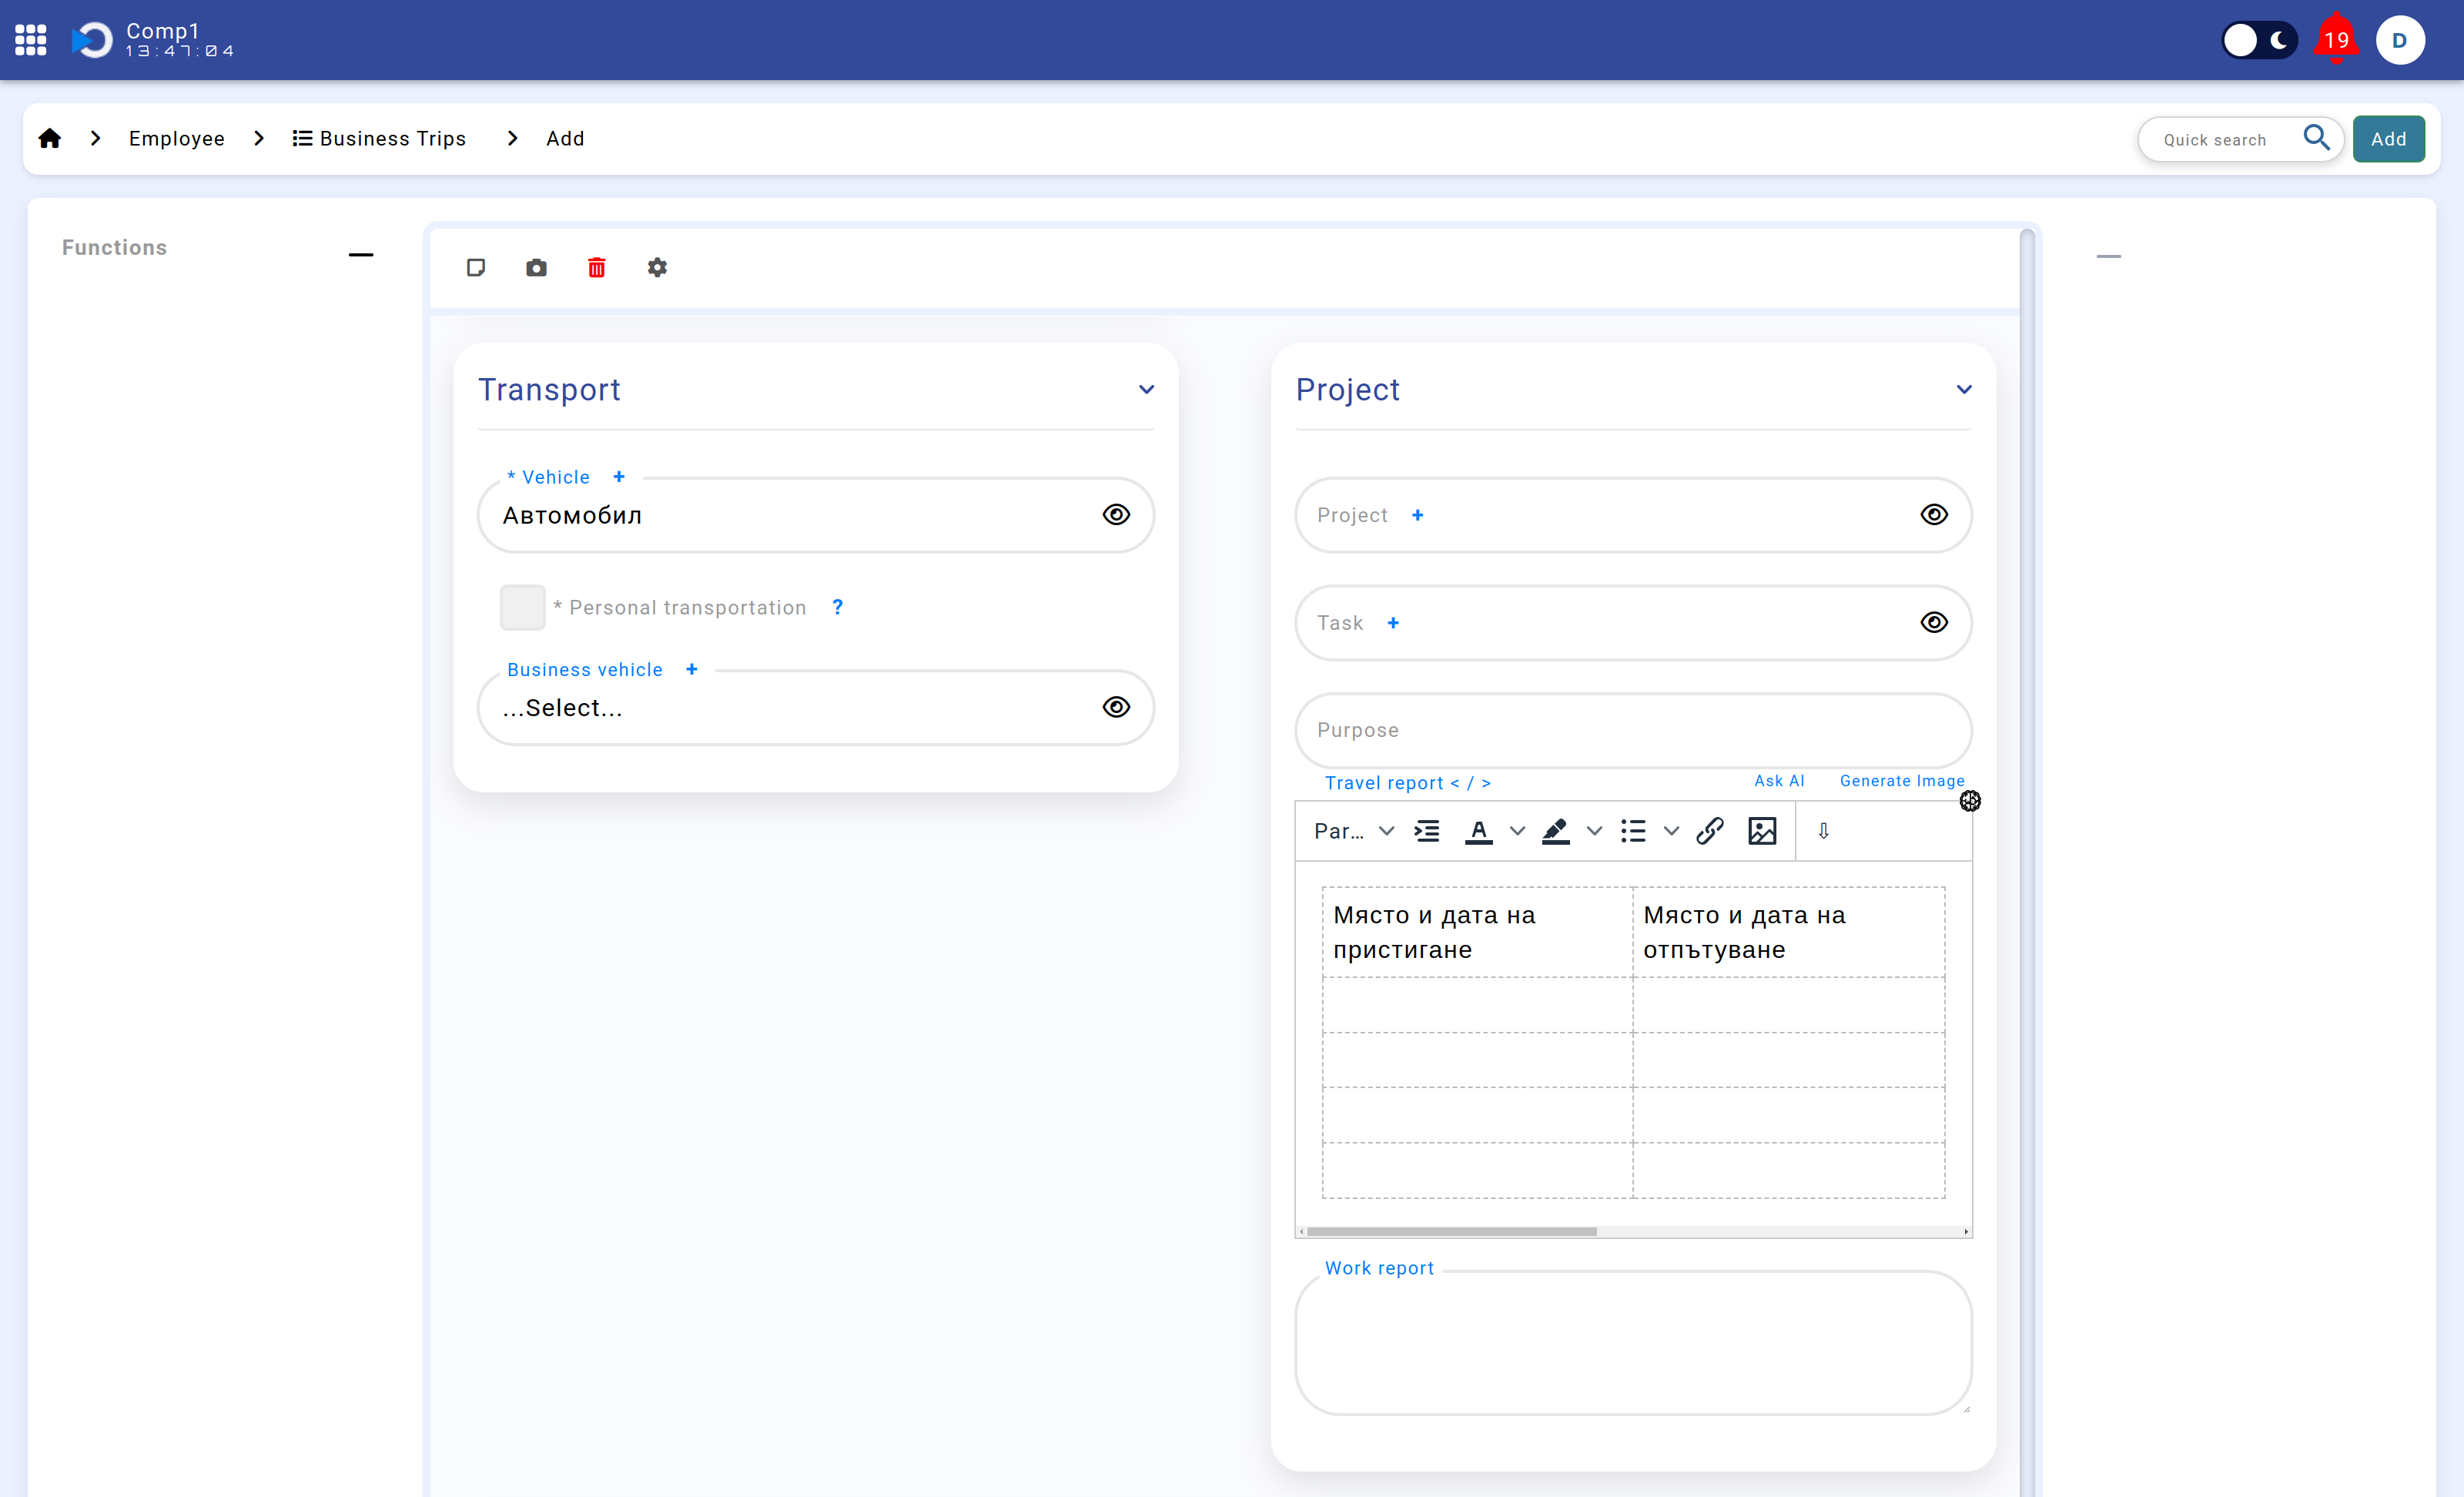Go to home via breadcrumb icon

[50, 138]
